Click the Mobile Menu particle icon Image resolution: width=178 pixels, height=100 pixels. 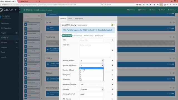coord(26,82)
